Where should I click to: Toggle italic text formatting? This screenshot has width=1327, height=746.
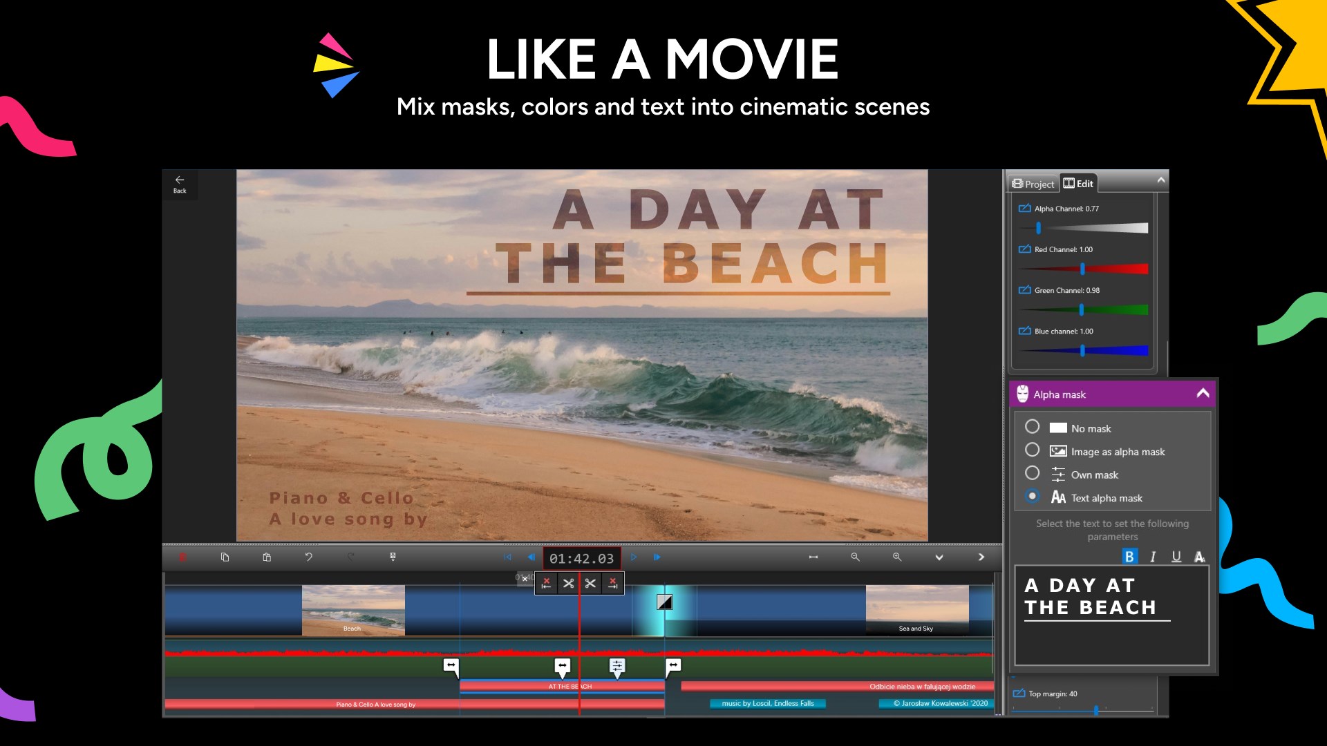pos(1153,556)
